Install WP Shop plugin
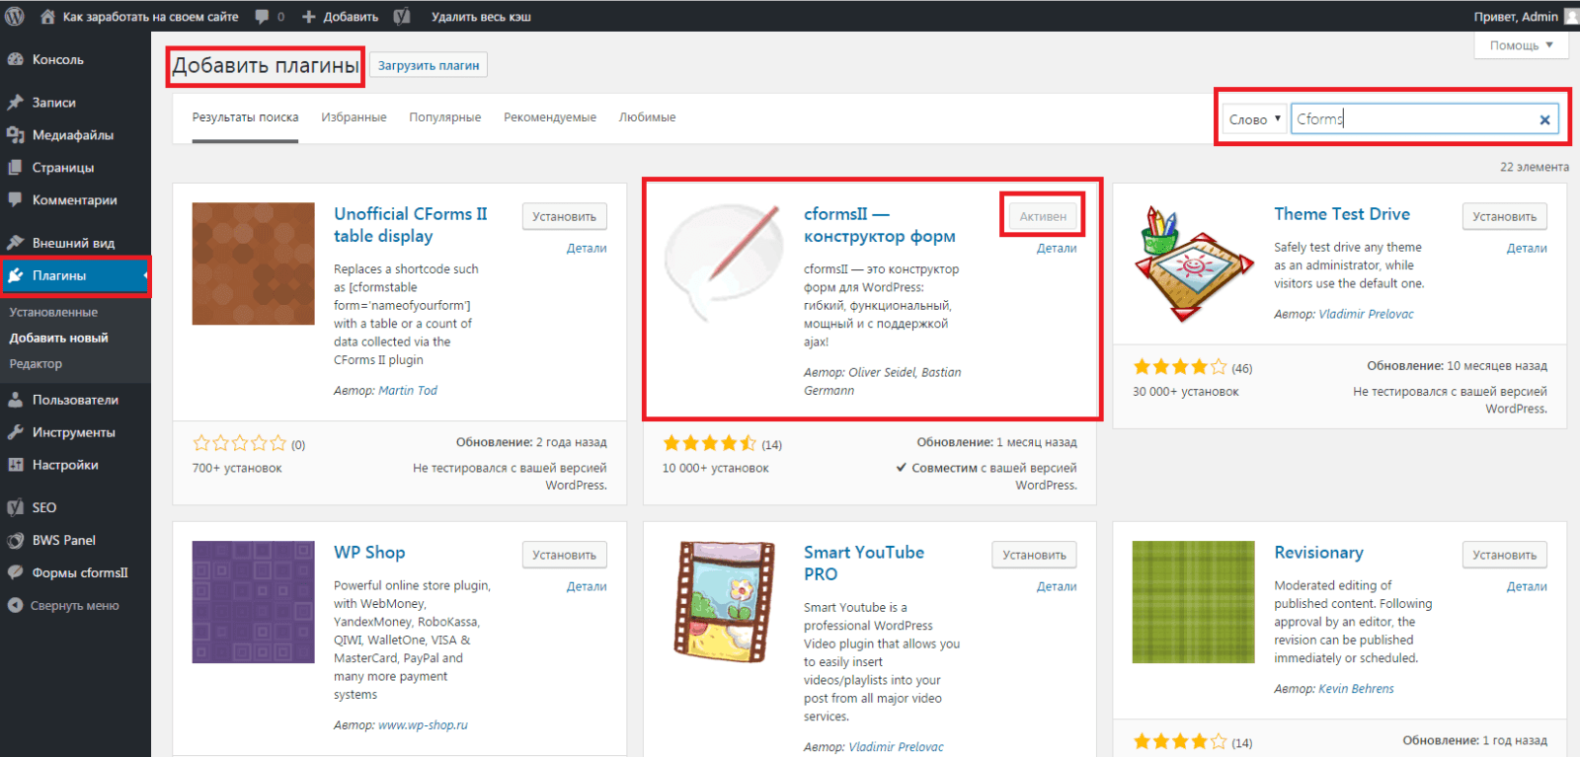This screenshot has height=757, width=1580. coord(564,555)
